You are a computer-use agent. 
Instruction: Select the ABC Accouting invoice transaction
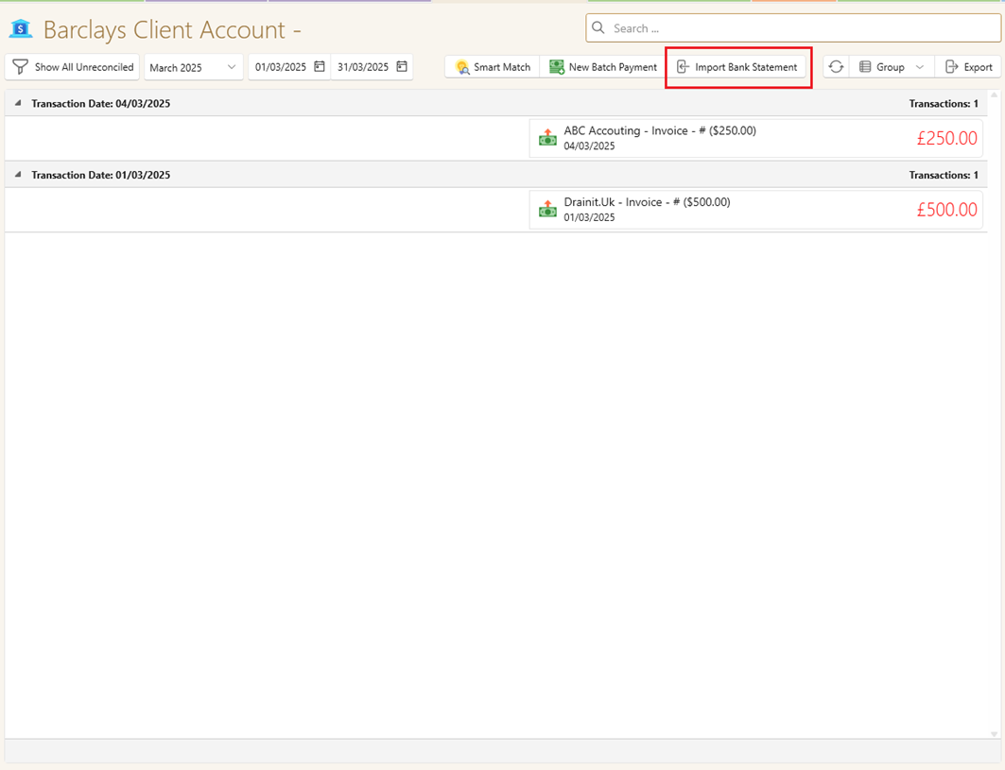pos(659,131)
